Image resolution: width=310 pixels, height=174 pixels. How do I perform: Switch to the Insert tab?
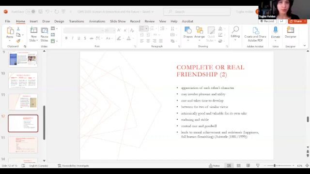[x=33, y=21]
